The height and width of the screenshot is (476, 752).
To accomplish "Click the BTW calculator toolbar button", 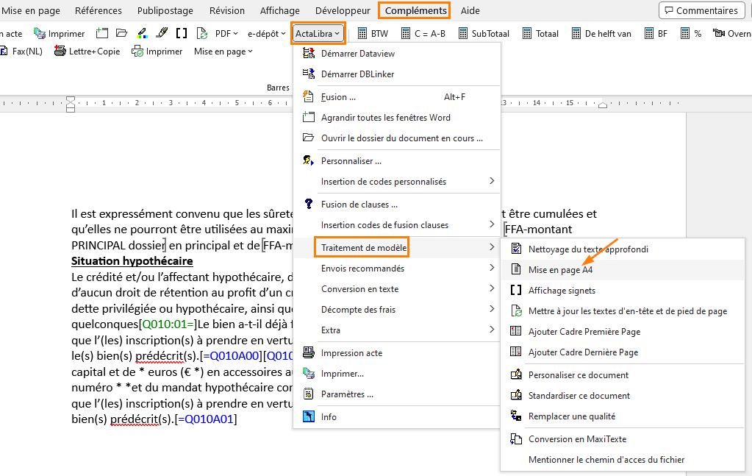I will (x=373, y=34).
